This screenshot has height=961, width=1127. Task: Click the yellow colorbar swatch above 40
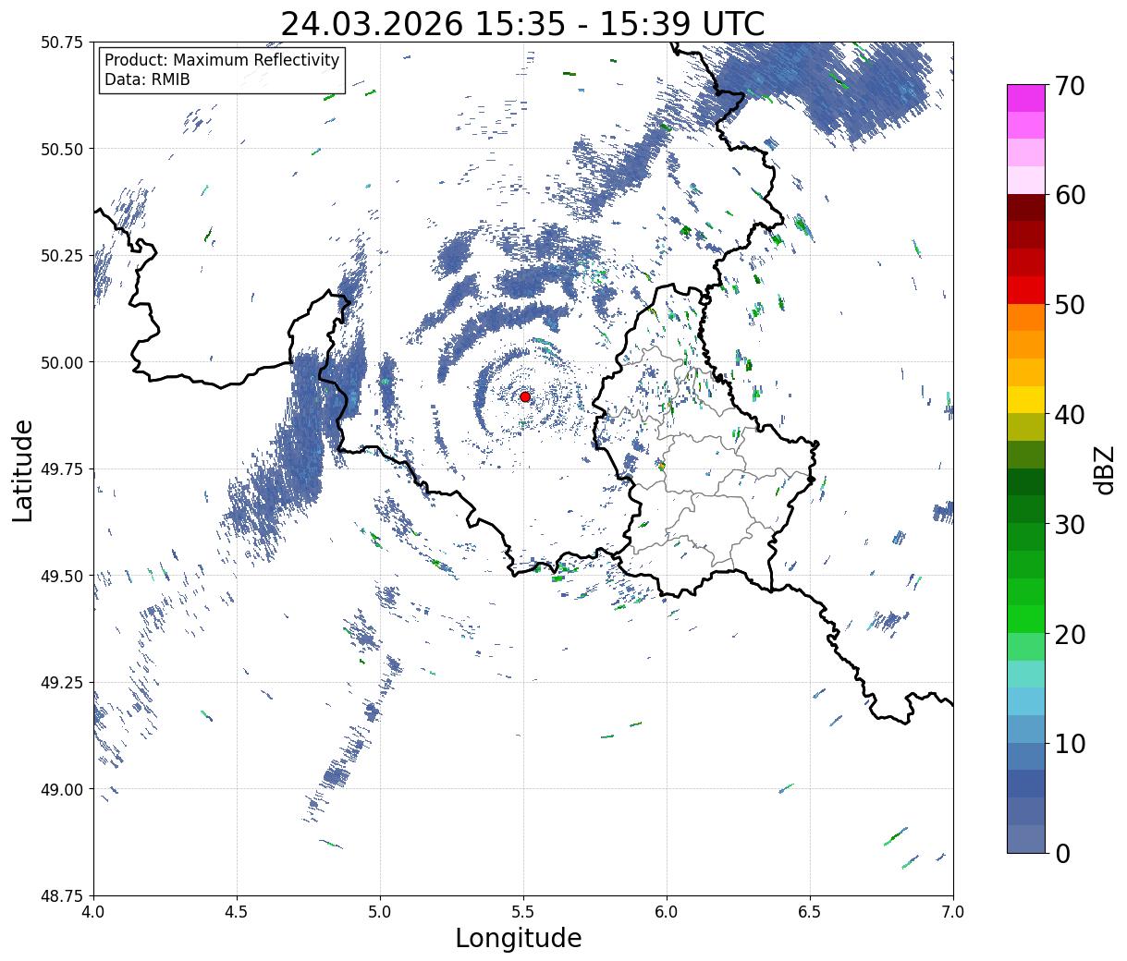(1026, 399)
